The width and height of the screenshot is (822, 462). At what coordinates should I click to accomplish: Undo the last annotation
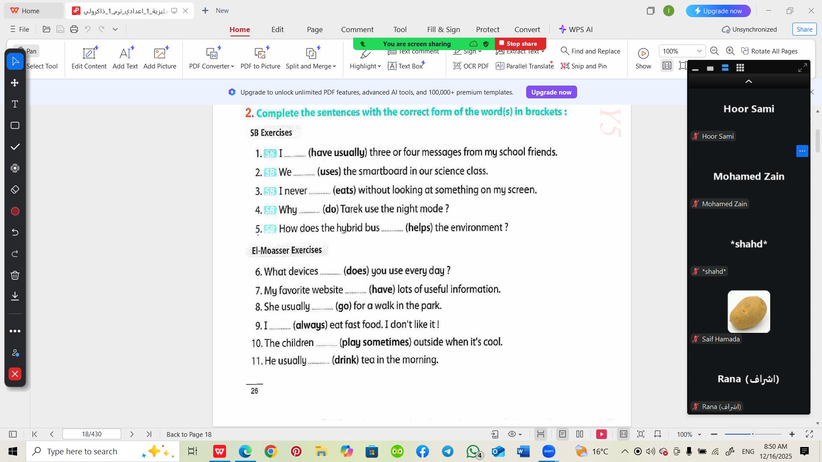[x=15, y=233]
